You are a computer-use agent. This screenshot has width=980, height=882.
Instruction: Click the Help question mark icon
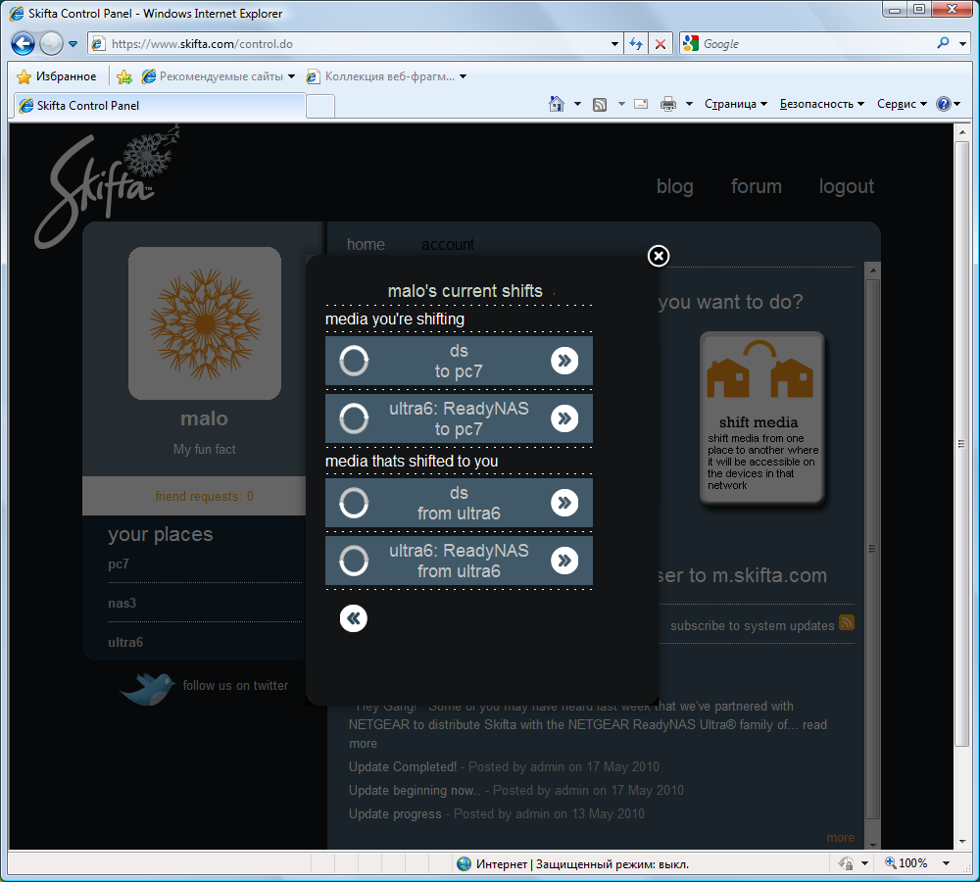tap(943, 104)
